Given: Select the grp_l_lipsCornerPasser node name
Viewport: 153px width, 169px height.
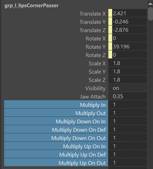Looking at the screenshot, I should [31, 6].
